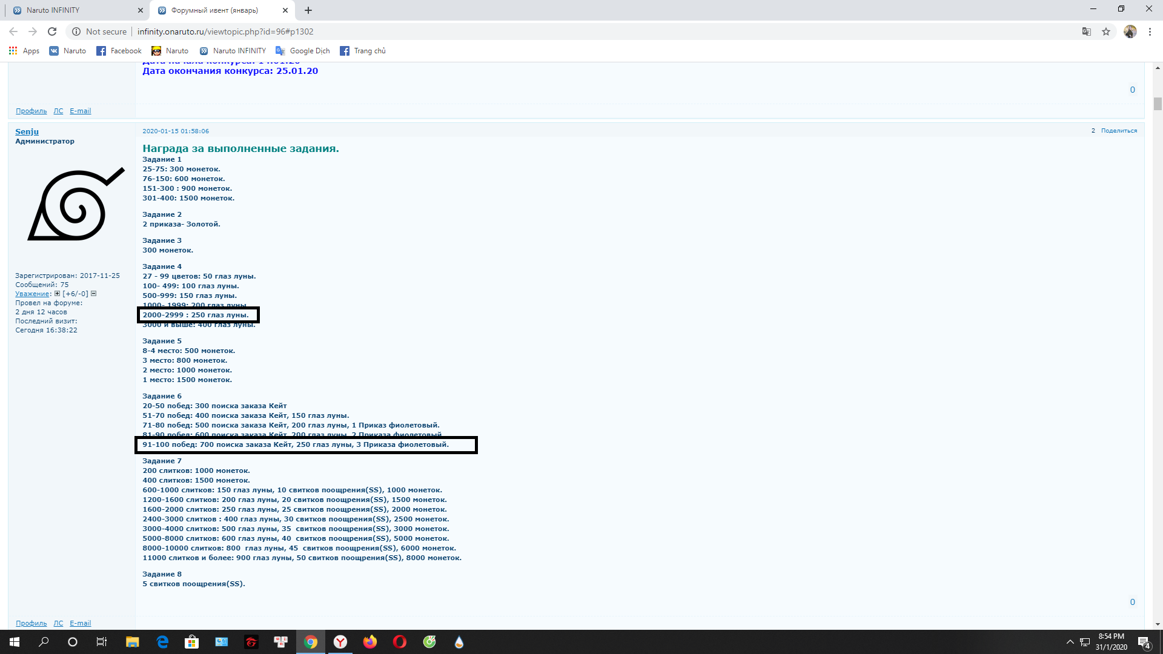Open the Naruto INFINITY bookmark
The width and height of the screenshot is (1163, 654).
tap(233, 51)
